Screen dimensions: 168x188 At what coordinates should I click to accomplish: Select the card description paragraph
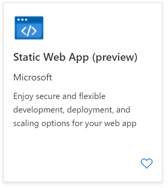tap(75, 110)
